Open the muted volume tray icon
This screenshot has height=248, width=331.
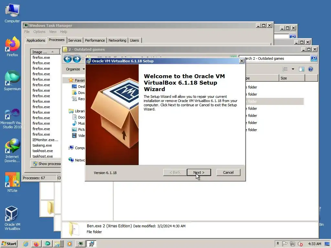point(300,244)
